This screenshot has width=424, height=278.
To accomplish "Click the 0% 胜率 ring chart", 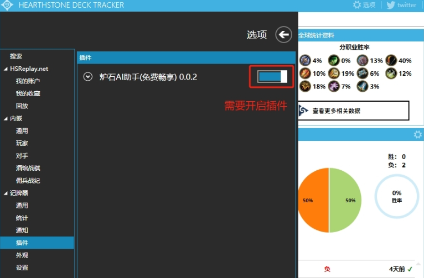I will 397,197.
